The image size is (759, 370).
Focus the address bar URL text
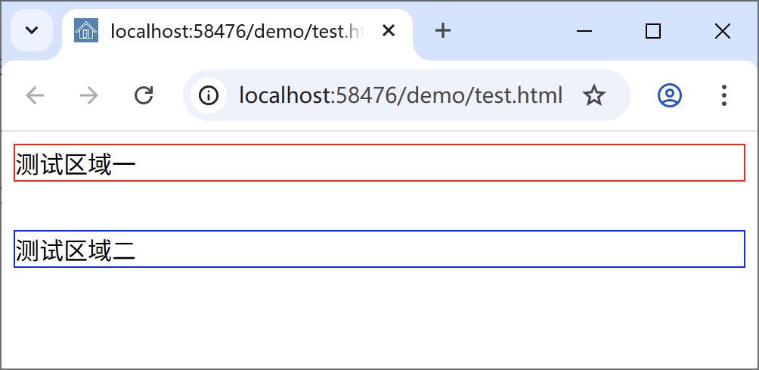pos(401,95)
